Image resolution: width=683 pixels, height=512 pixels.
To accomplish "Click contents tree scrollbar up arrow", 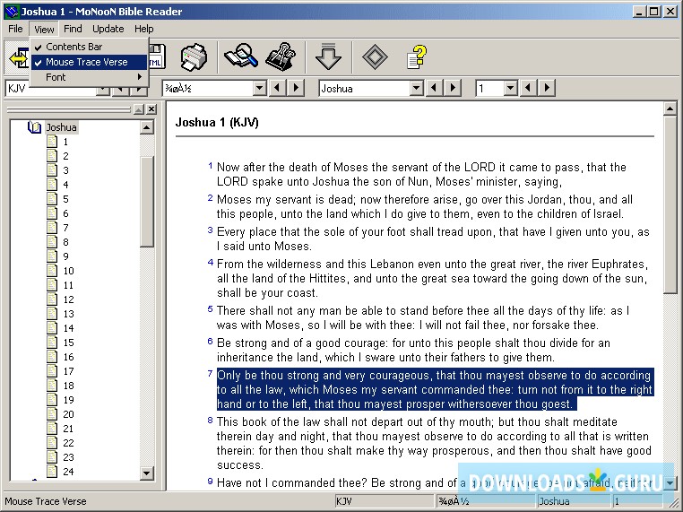I will click(147, 127).
